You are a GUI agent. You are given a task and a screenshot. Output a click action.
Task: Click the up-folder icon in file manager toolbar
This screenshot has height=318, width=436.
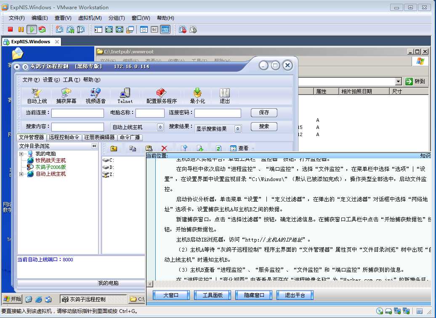point(114,148)
